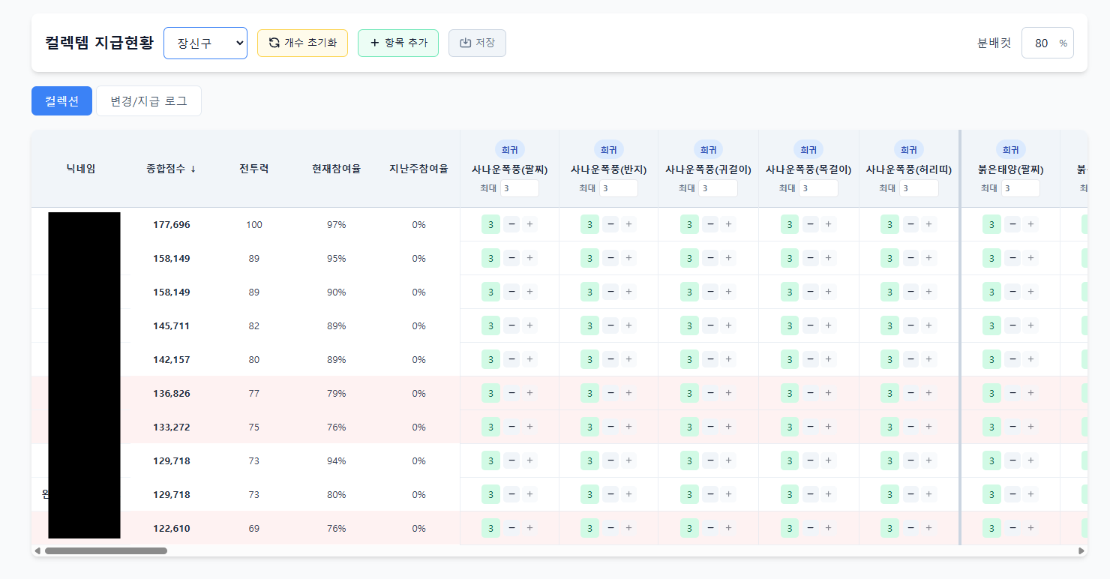The image size is (1110, 579).
Task: Click 최대 input under 사나운폭풍(목걸이)
Action: pos(818,188)
